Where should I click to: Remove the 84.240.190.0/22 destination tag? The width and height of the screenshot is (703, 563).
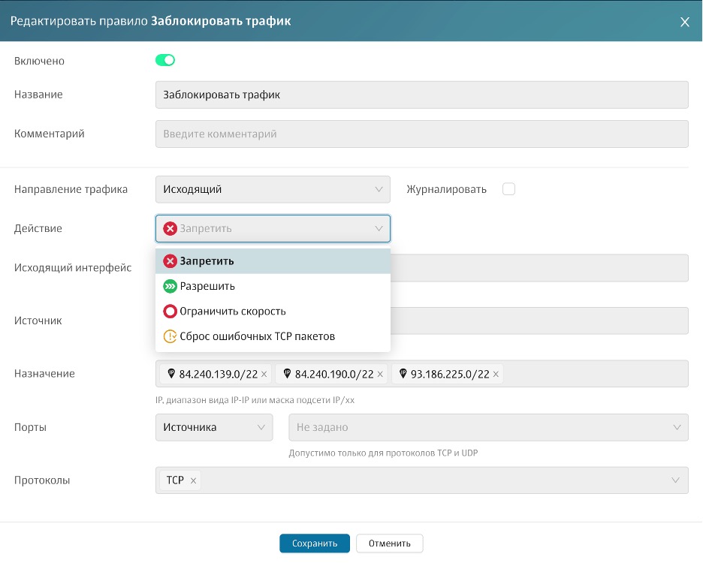380,374
